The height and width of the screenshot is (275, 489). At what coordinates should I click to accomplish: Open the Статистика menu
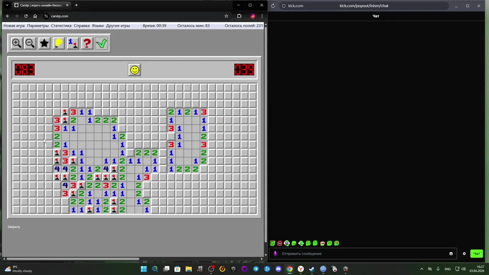click(61, 26)
